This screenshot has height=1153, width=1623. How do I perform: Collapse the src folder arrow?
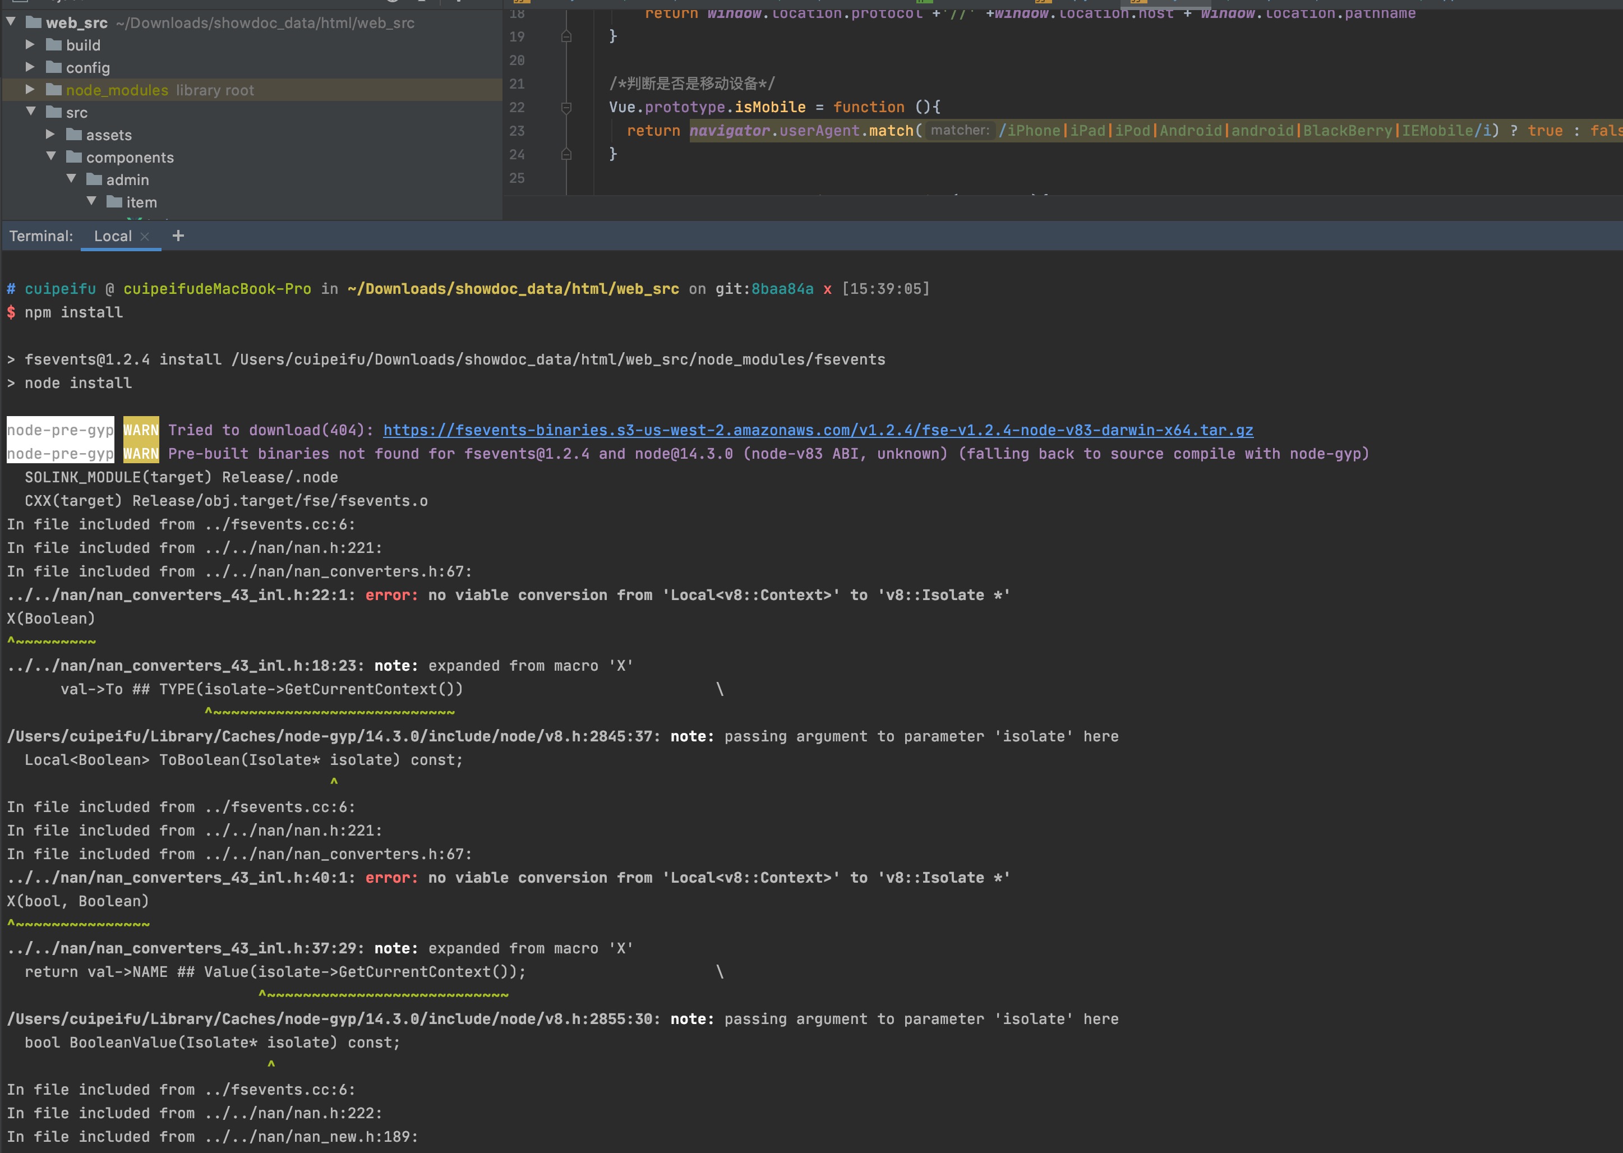(30, 112)
